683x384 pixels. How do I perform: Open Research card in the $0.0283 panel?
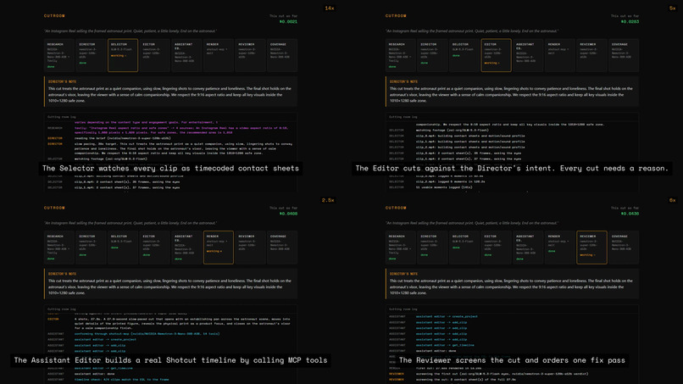point(400,55)
